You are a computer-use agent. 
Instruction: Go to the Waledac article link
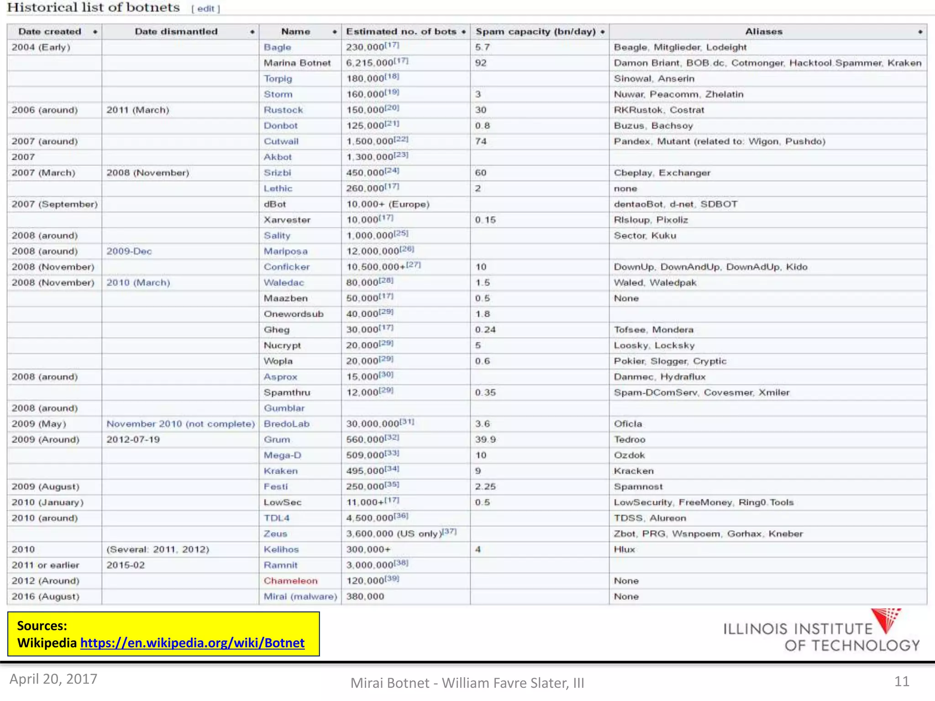tap(284, 282)
